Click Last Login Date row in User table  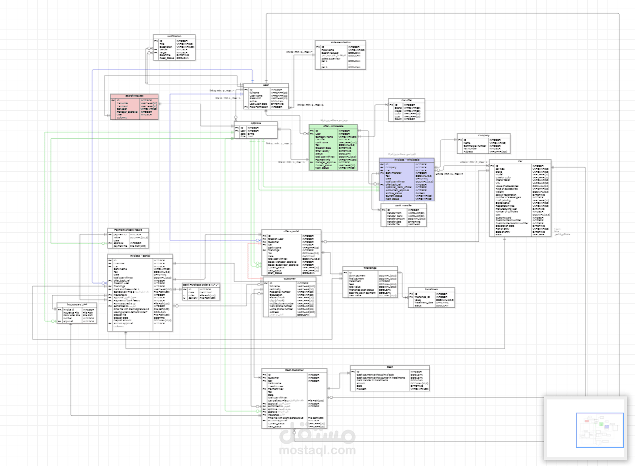pyautogui.click(x=266, y=104)
